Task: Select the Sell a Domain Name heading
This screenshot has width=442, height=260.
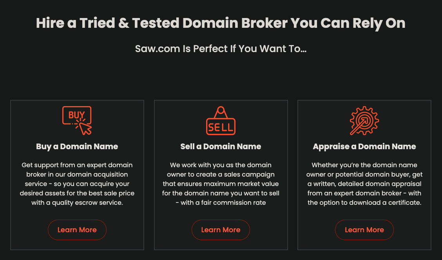Action: [221, 146]
